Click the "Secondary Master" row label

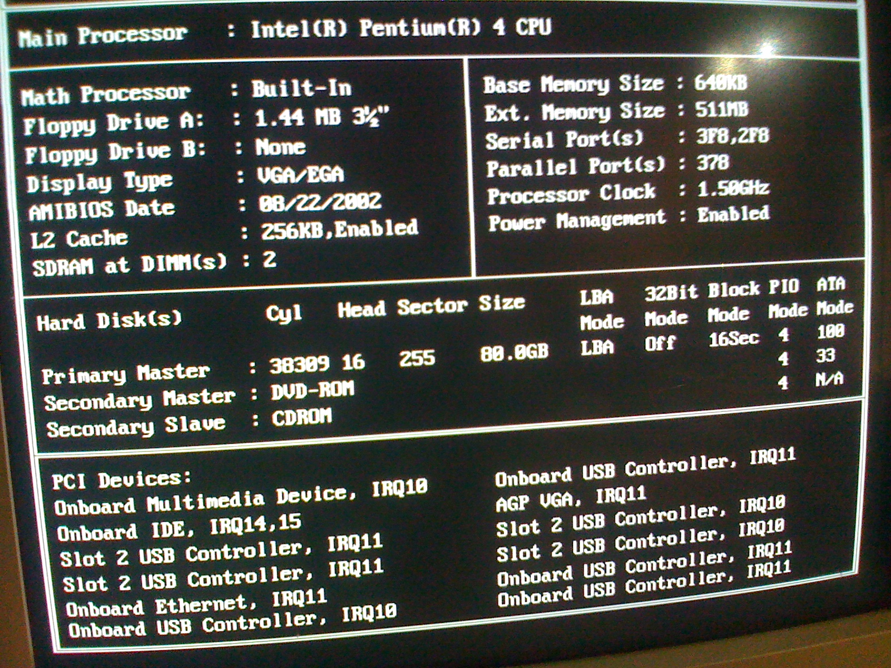pos(139,400)
